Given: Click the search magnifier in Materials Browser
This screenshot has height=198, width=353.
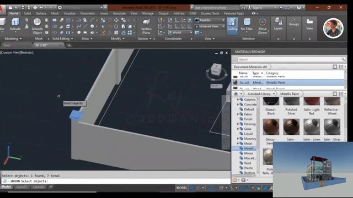Looking at the screenshot, I should pos(343,59).
